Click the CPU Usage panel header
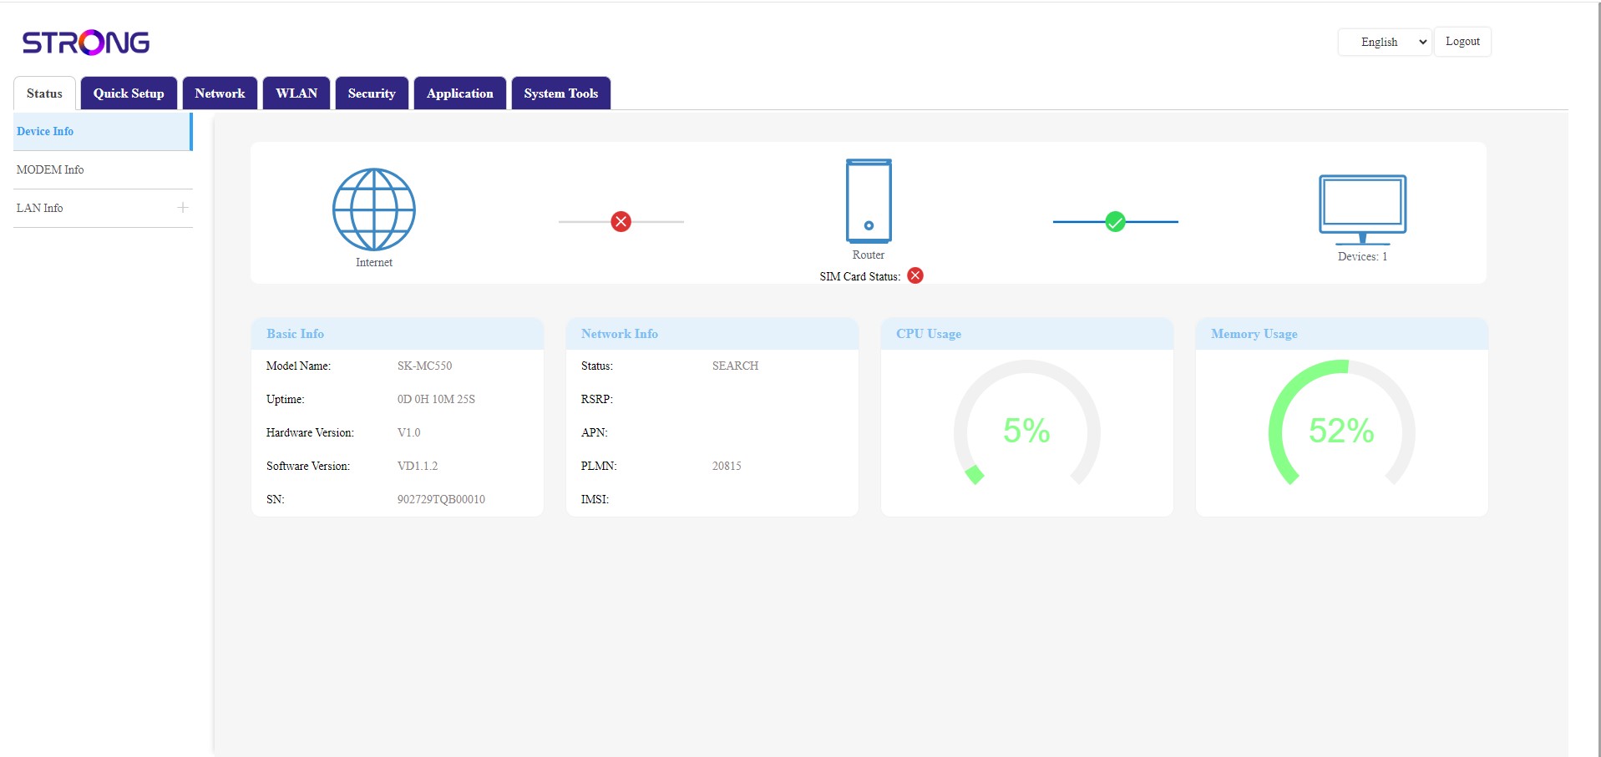 (1027, 334)
